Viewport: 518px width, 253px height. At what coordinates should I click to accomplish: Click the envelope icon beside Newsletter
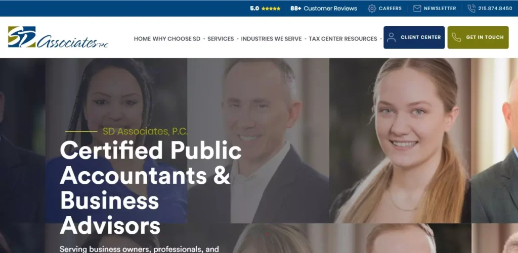tap(417, 9)
